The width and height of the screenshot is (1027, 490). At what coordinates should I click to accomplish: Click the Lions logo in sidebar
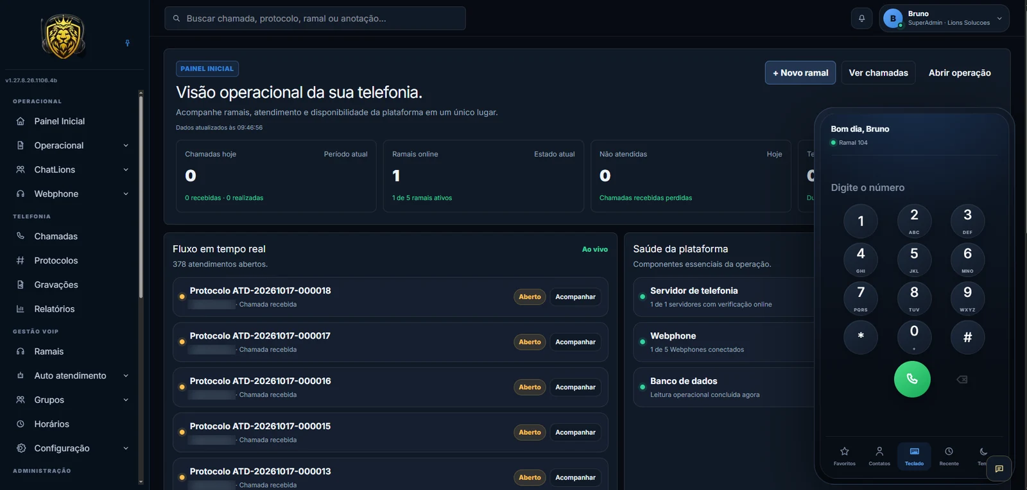(x=63, y=36)
